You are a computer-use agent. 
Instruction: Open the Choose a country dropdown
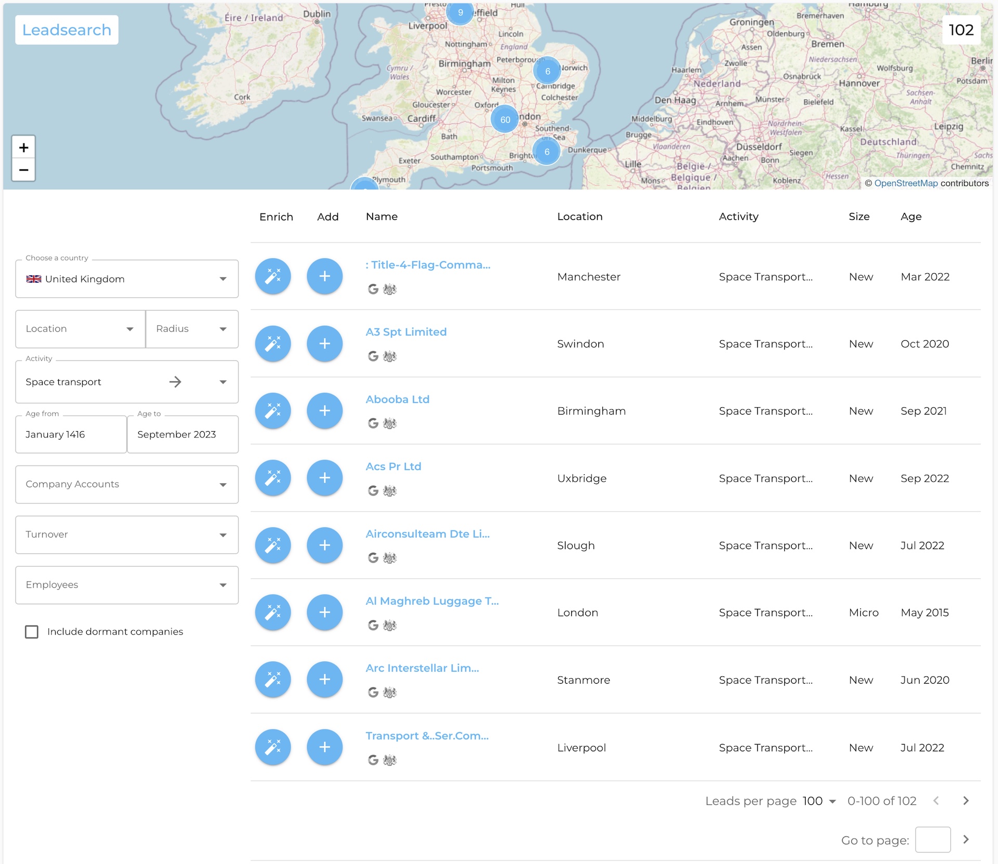127,279
